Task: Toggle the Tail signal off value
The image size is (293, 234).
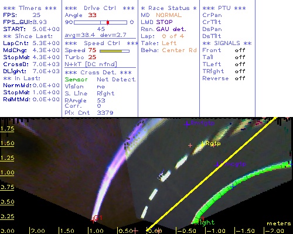Action: pyautogui.click(x=240, y=57)
